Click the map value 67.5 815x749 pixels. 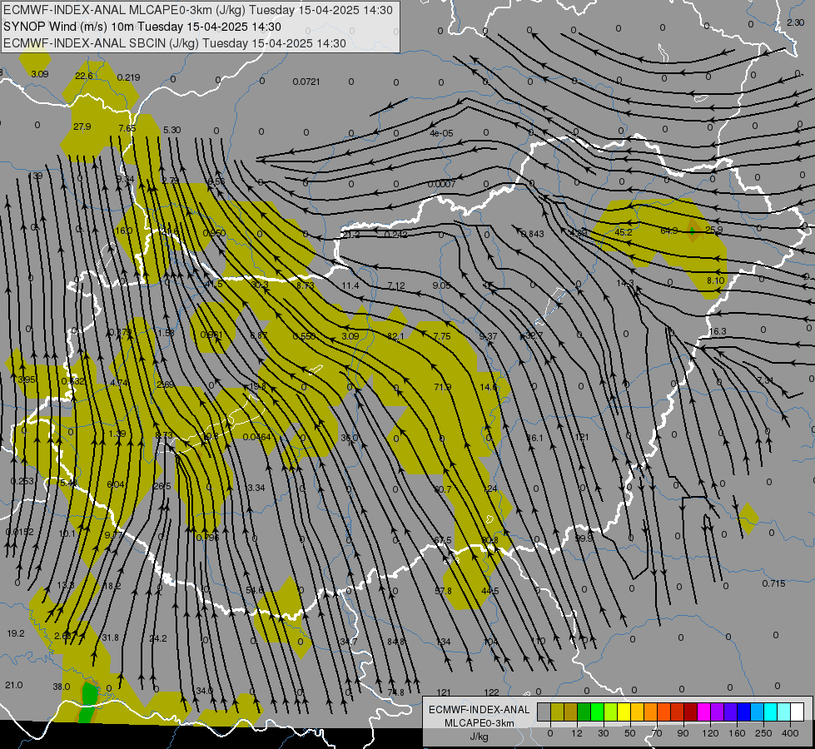point(443,540)
